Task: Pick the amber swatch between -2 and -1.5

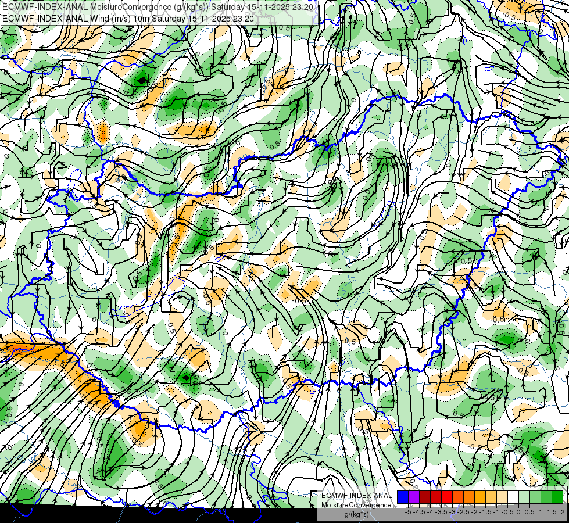Action: click(479, 497)
